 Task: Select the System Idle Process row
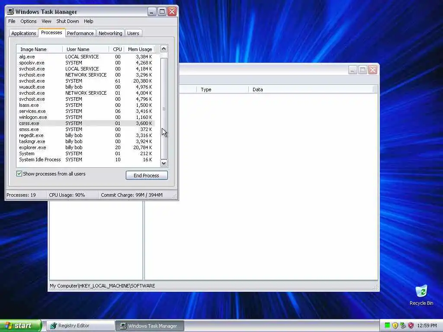click(x=86, y=160)
